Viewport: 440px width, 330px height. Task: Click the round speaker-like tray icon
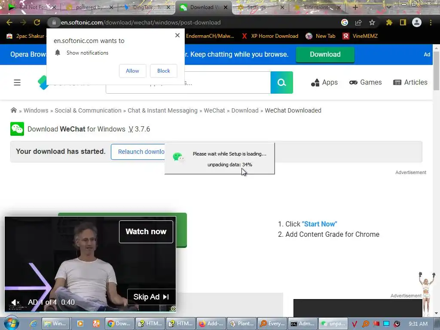(x=397, y=324)
